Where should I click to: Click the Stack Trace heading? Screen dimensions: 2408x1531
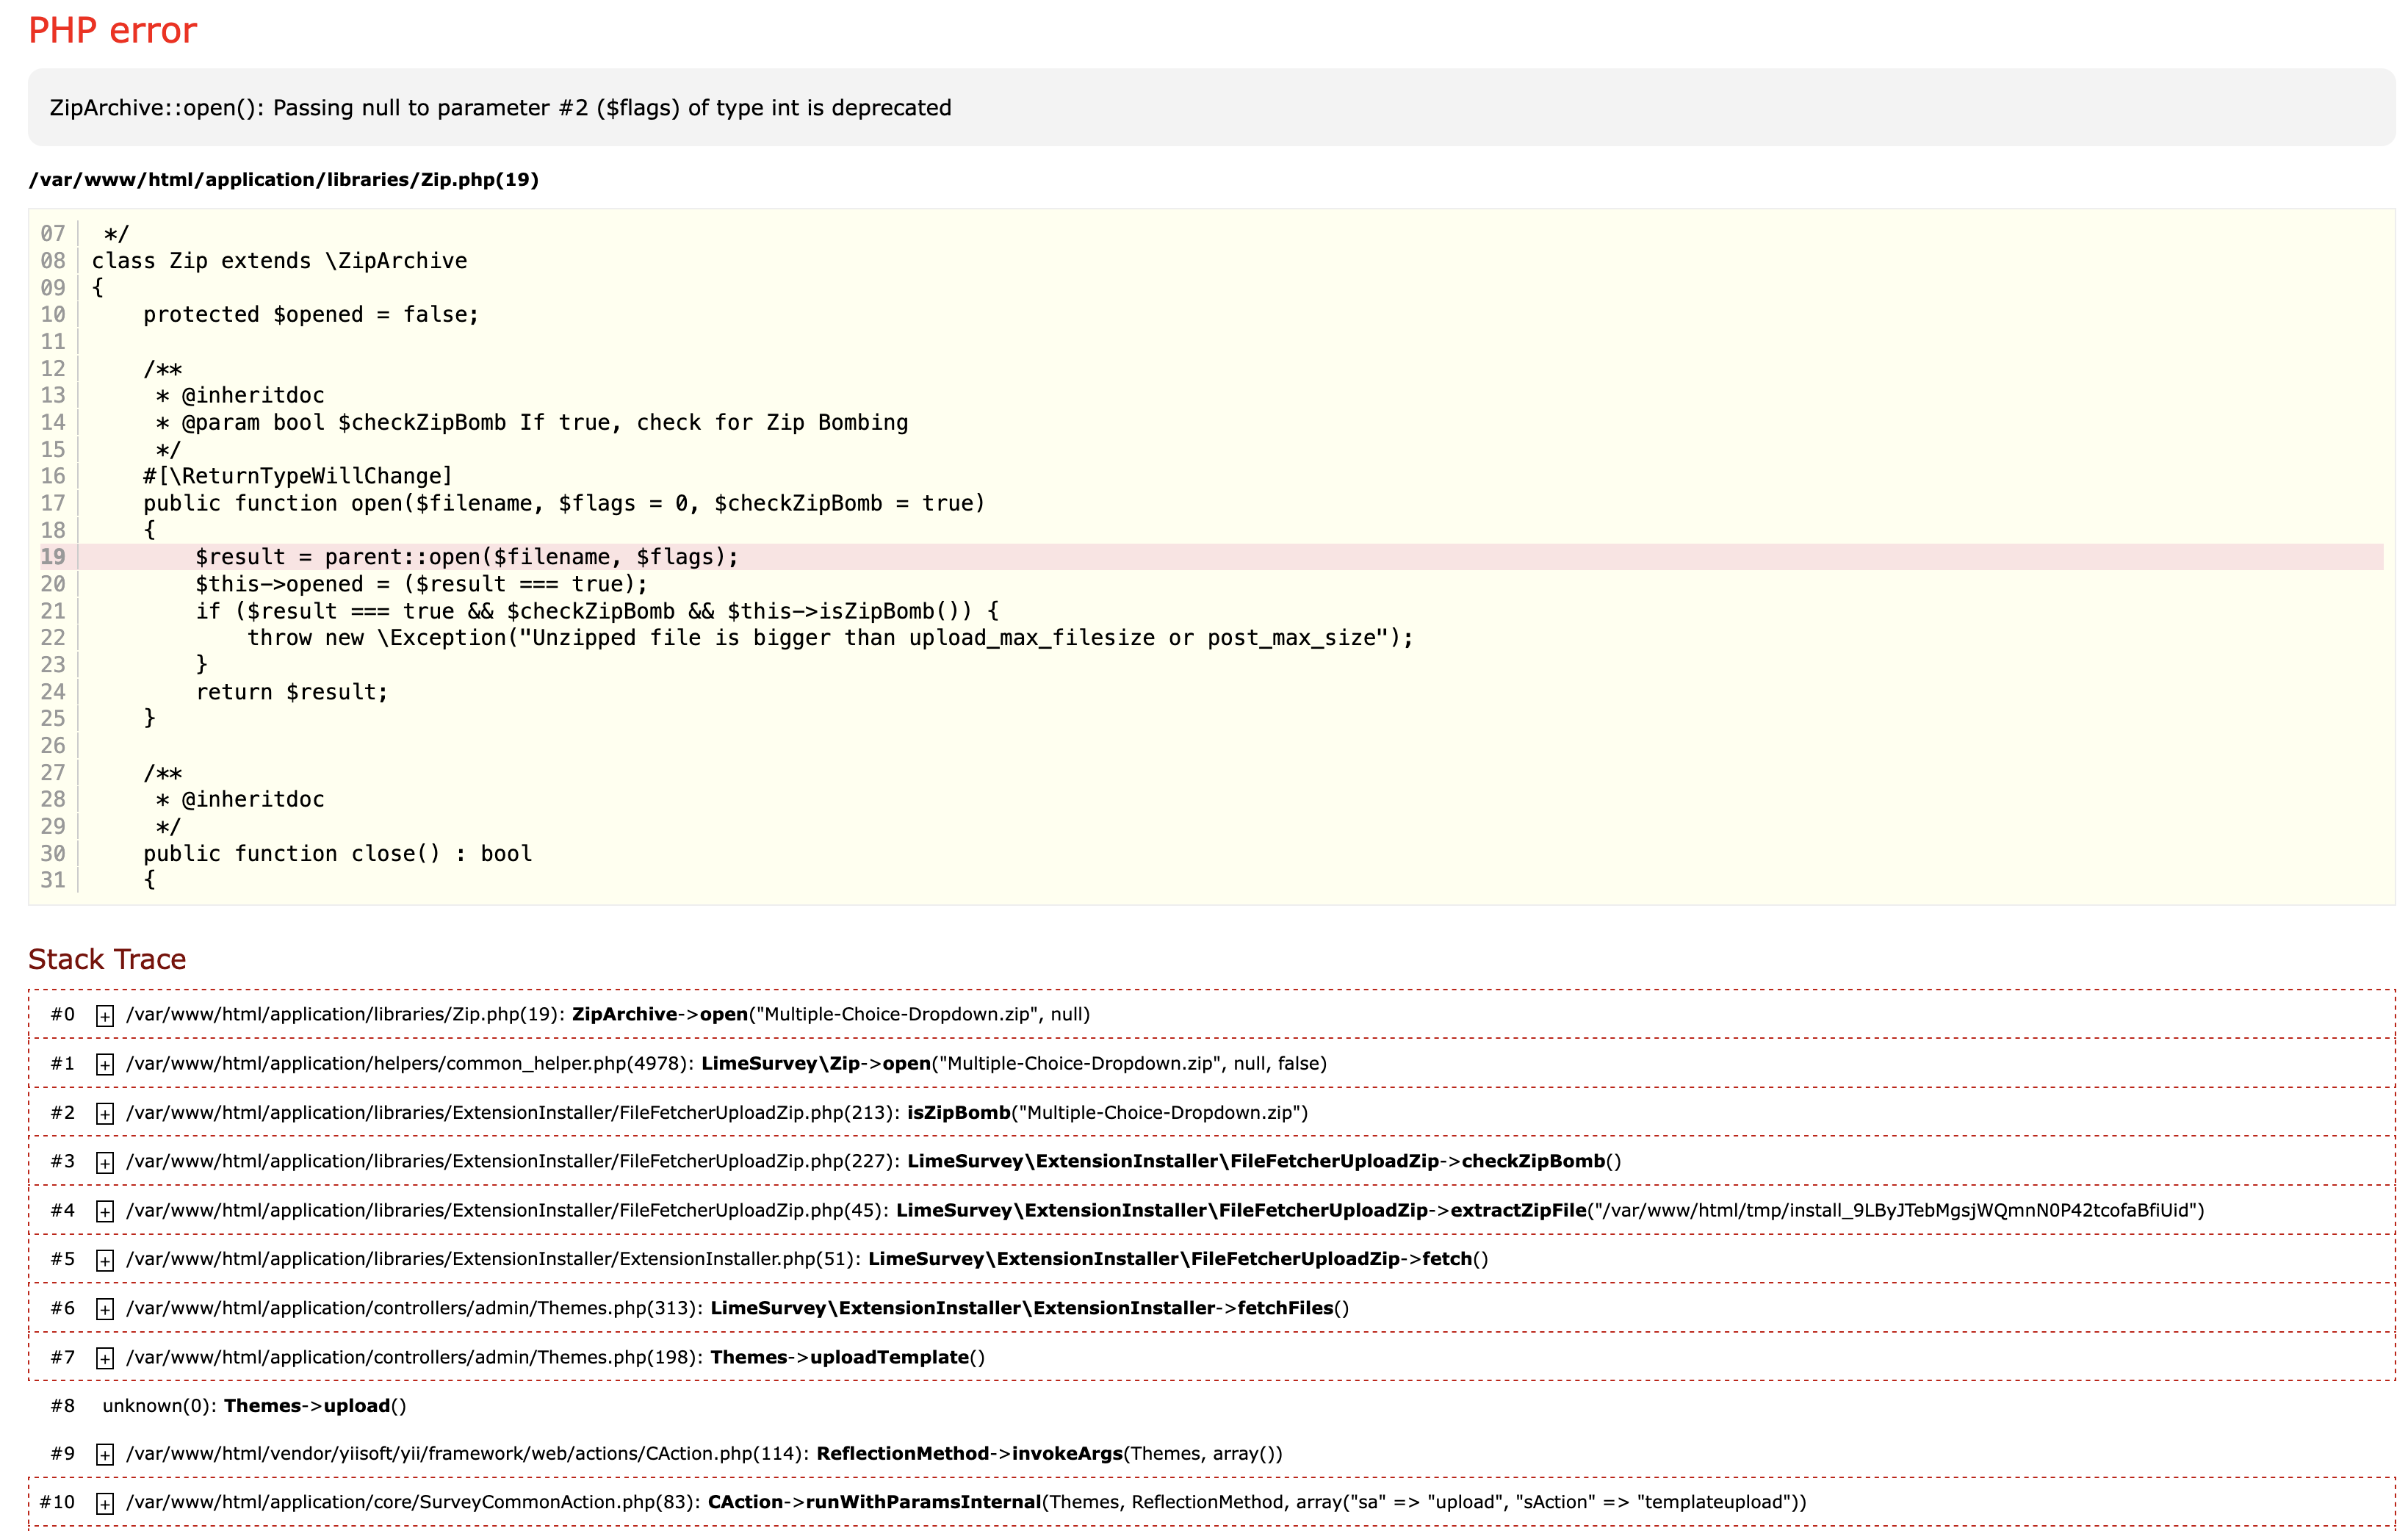click(x=107, y=959)
